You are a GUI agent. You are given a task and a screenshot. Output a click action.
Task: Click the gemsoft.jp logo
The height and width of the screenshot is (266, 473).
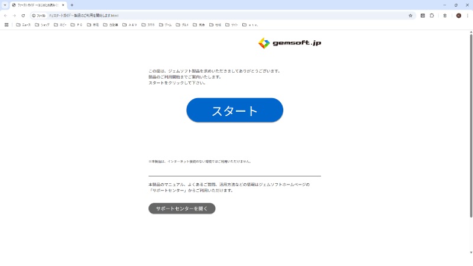tap(290, 43)
